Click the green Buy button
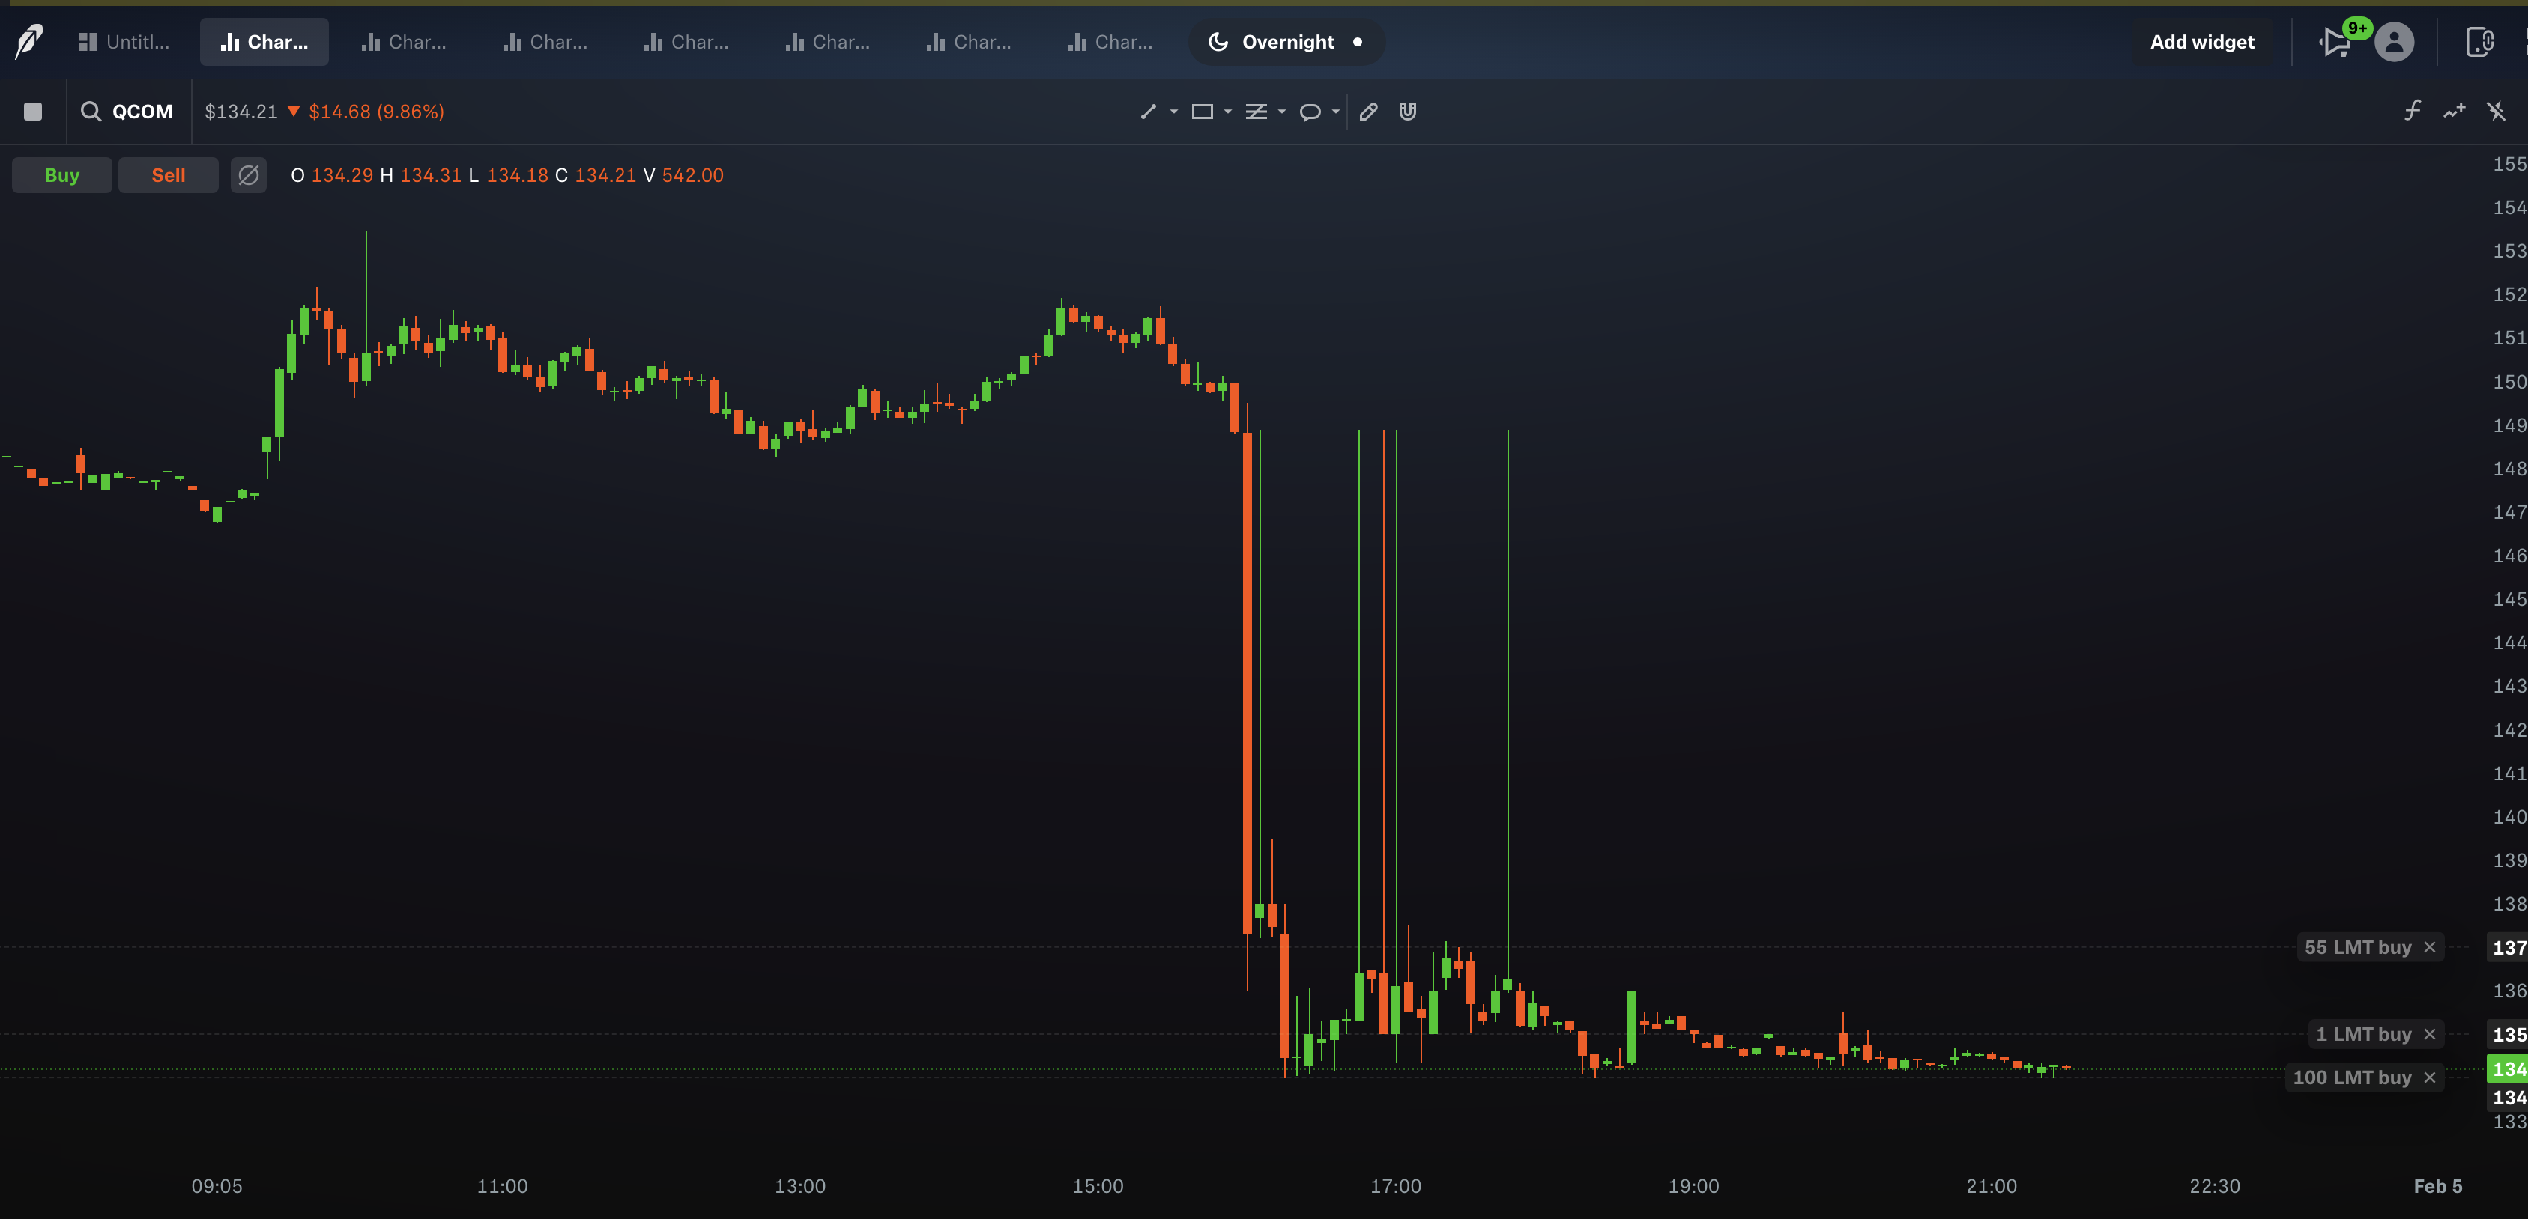This screenshot has width=2528, height=1219. [x=62, y=175]
